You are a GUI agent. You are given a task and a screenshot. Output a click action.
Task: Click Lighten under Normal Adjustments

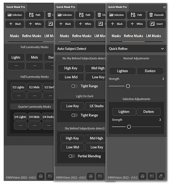pyautogui.click(x=122, y=71)
